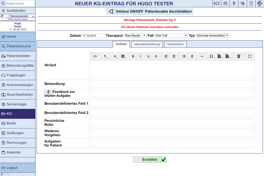Screen dimensions: 264x176
Task: Click the trash icon in editor toolbar
Action: [239, 56]
